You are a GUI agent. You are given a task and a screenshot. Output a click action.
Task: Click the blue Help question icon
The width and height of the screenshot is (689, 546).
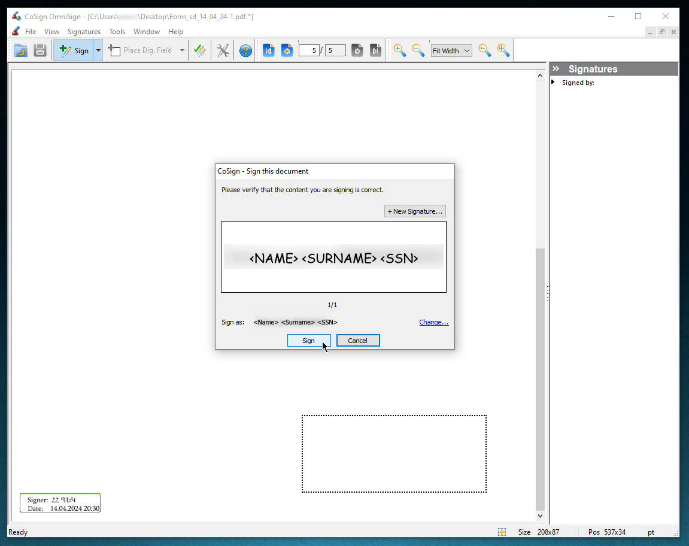pos(245,50)
